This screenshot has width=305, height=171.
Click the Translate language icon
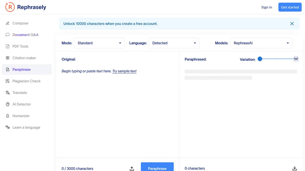click(x=8, y=93)
